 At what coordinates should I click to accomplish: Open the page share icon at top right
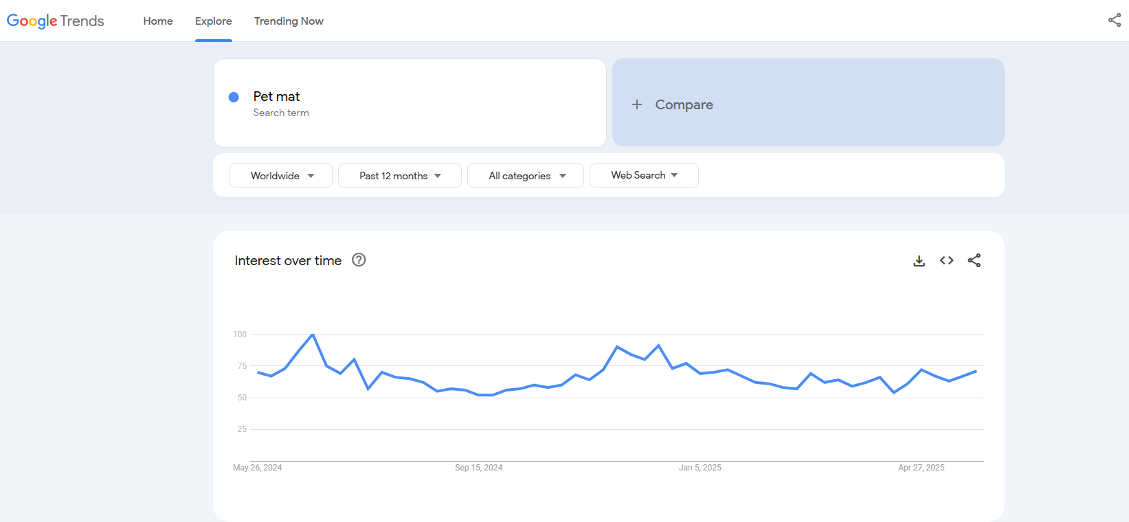[x=1115, y=21]
